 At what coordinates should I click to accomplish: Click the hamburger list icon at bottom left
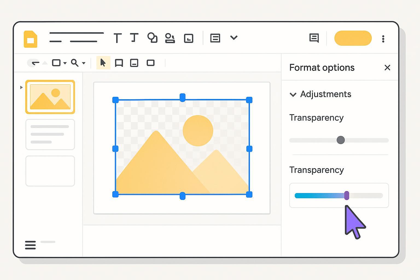point(30,245)
